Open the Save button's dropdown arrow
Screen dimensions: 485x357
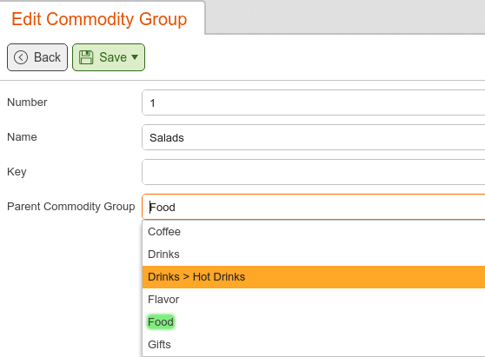click(135, 56)
